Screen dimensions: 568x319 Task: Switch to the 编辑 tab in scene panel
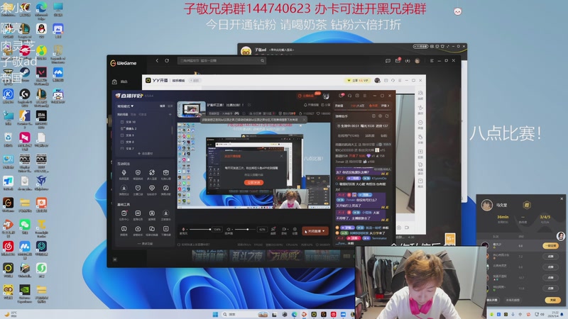(162, 106)
